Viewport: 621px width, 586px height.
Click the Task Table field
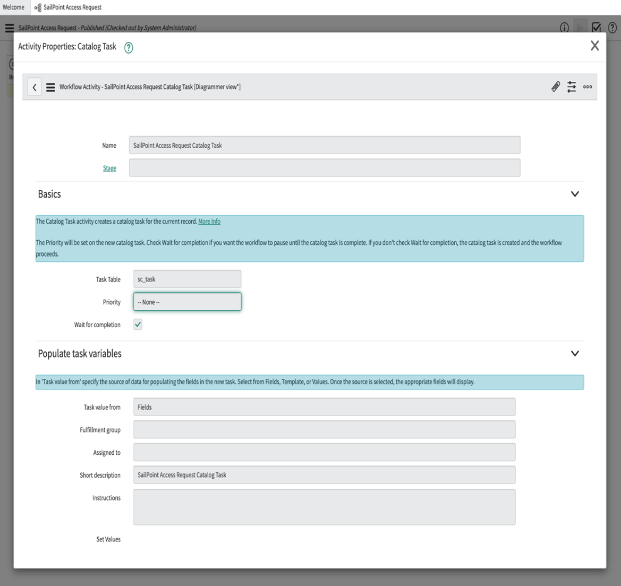188,279
